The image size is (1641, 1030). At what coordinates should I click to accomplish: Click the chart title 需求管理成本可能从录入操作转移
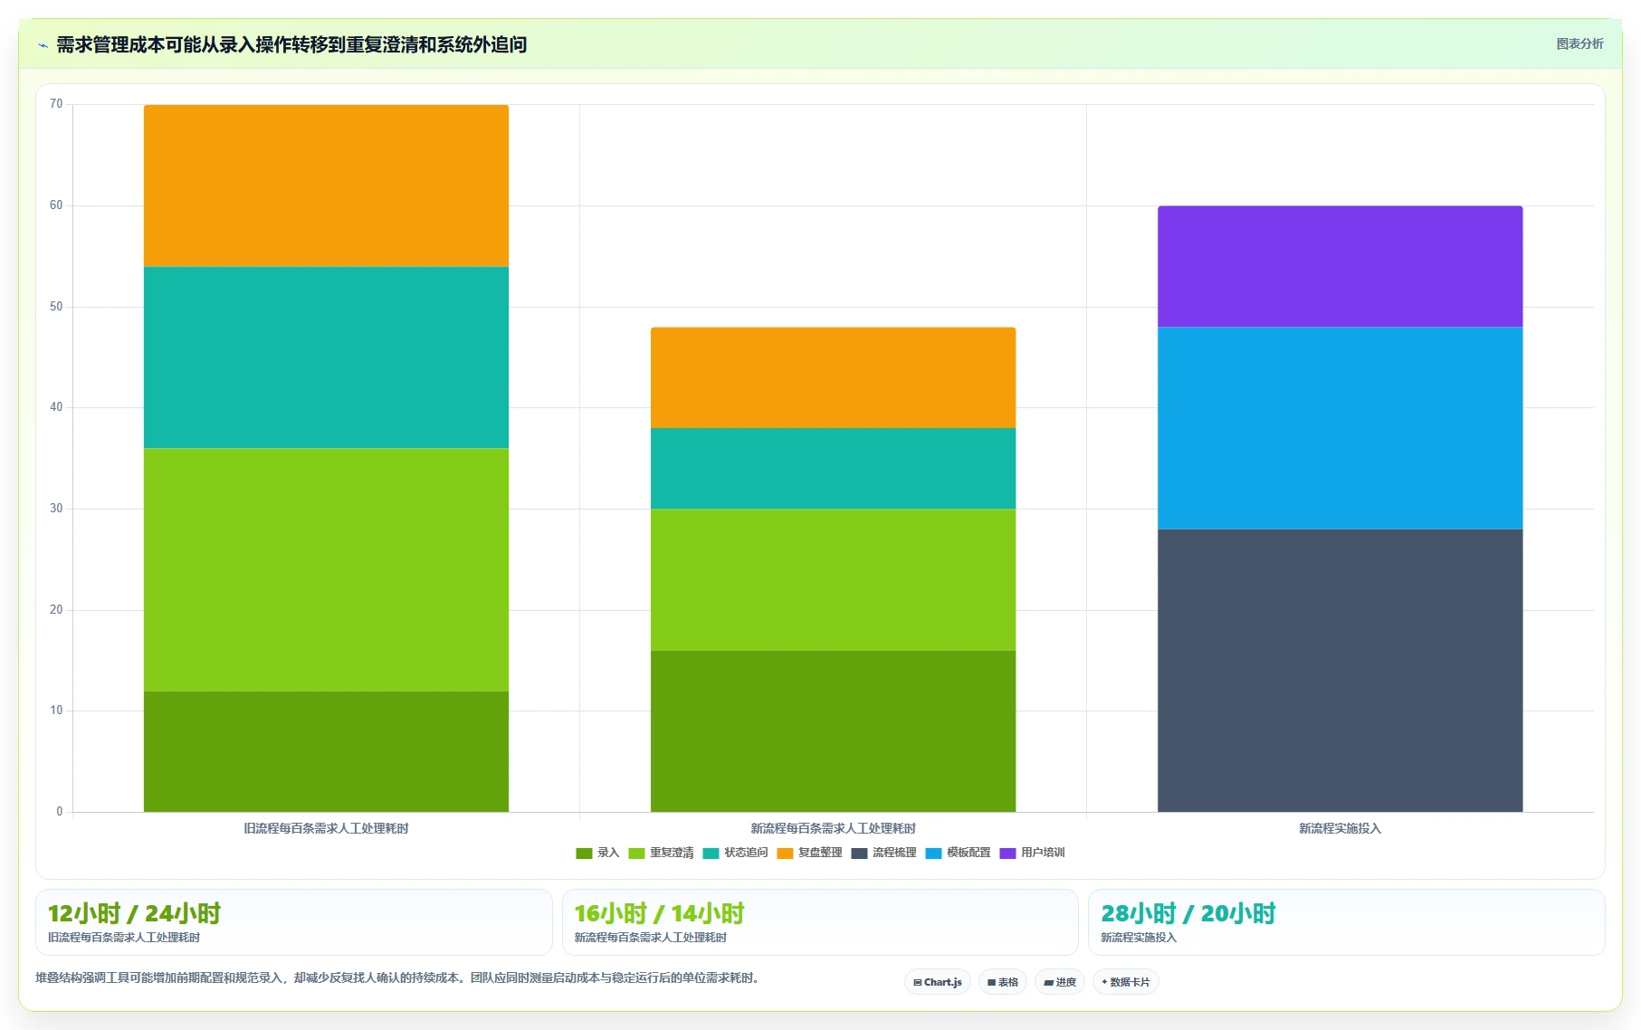(x=291, y=44)
